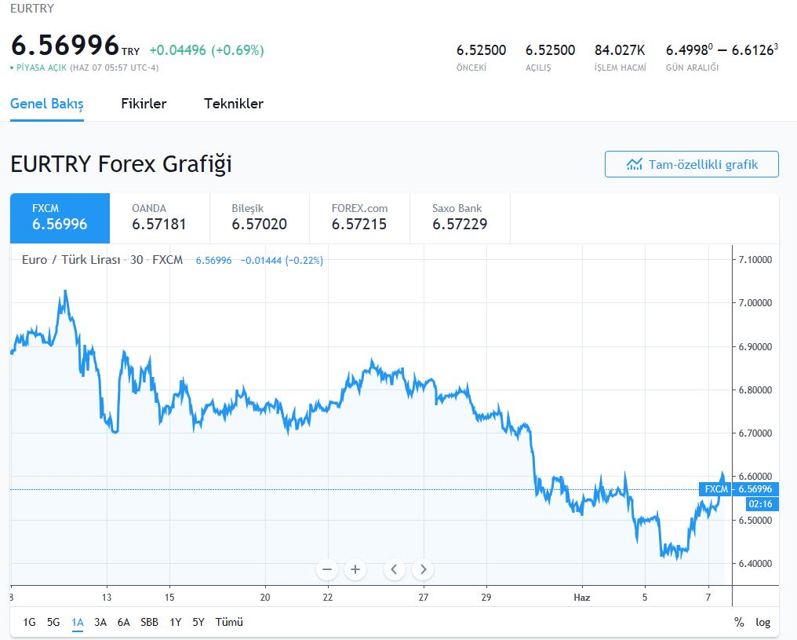Open Genel Bakış tab
The height and width of the screenshot is (640, 797).
tap(47, 104)
